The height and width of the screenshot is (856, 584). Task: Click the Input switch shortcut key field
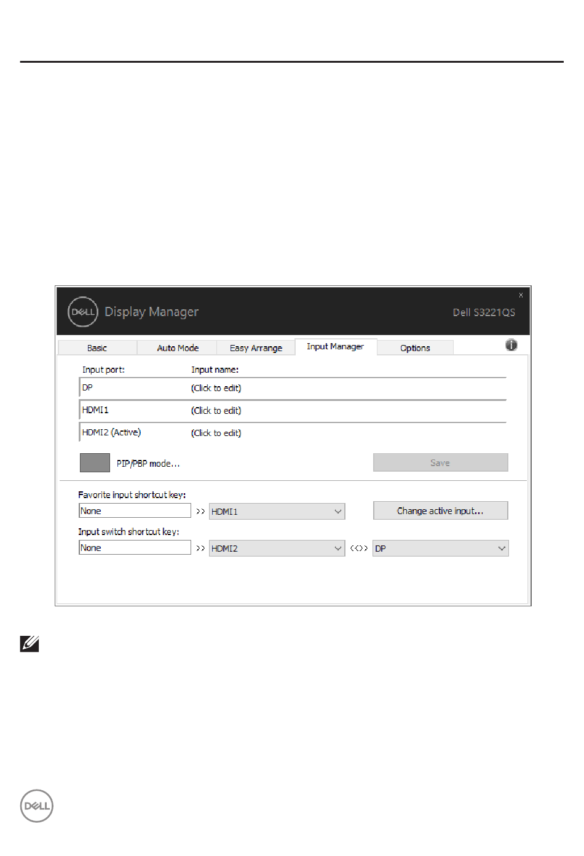135,548
